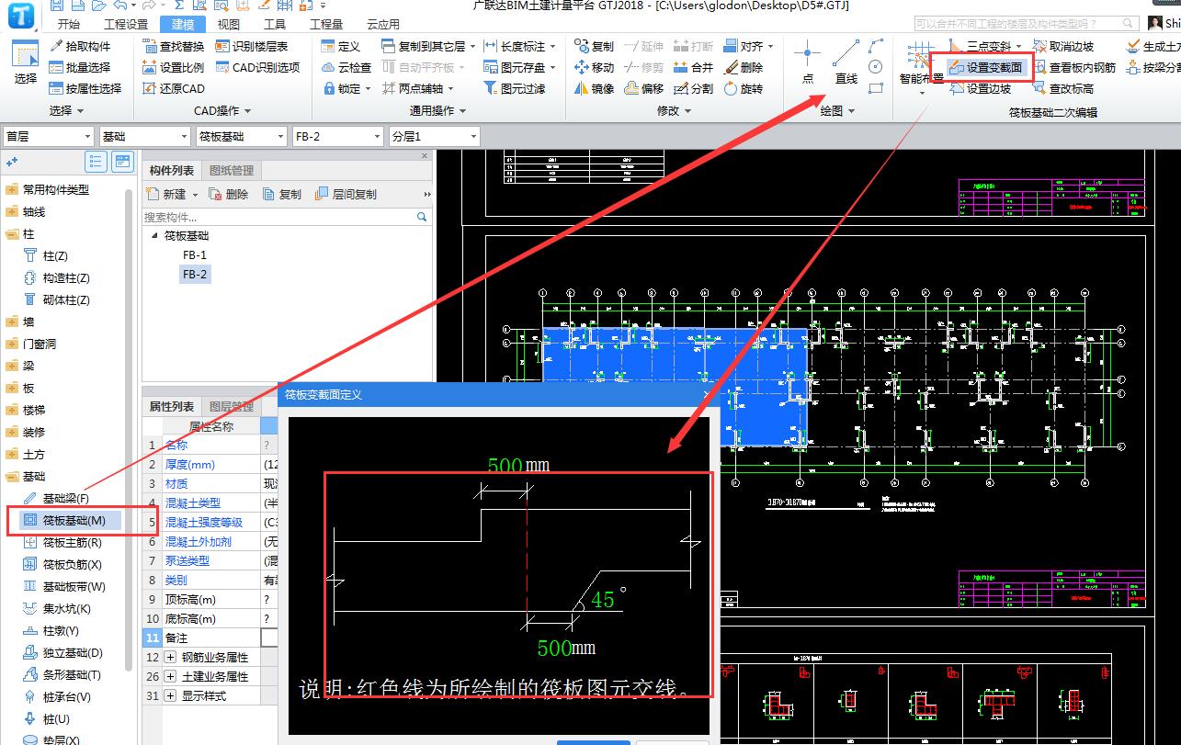Open the 开始 ribbon tab
The width and height of the screenshot is (1181, 745).
pos(68,25)
